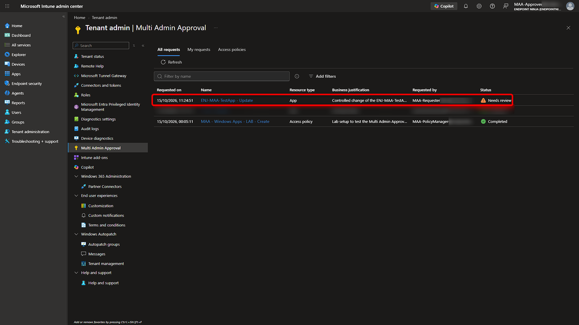The width and height of the screenshot is (579, 325).
Task: Click the Endpoint security shield icon
Action: (7, 84)
